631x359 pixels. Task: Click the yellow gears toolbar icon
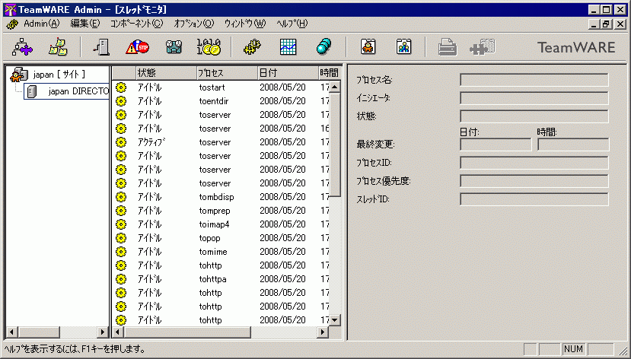tap(252, 47)
